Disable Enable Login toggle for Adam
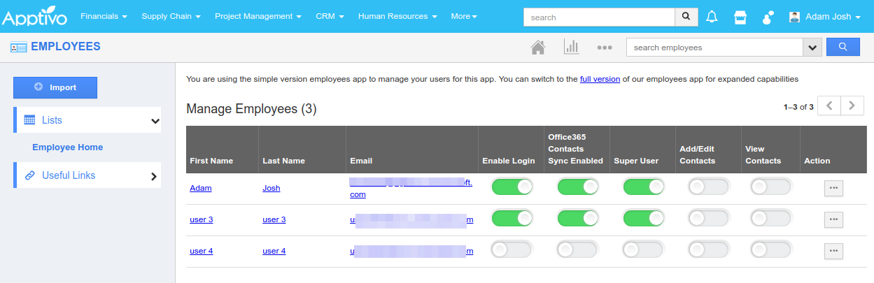This screenshot has height=283, width=874. [x=512, y=187]
